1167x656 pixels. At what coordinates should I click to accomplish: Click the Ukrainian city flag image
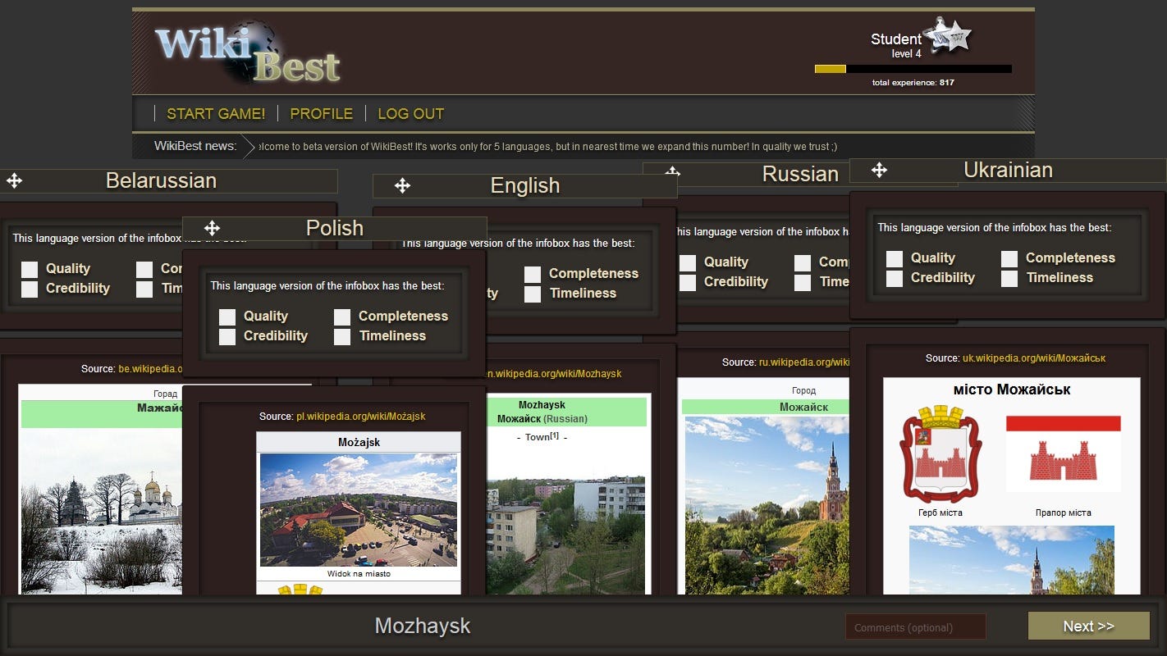click(1063, 453)
